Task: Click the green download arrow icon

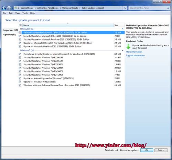Action: point(128,46)
